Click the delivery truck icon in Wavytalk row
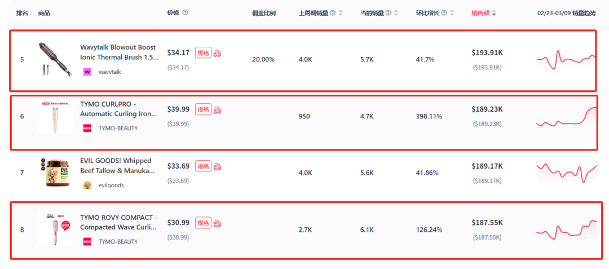Screen dimensions: 609x269 point(218,53)
